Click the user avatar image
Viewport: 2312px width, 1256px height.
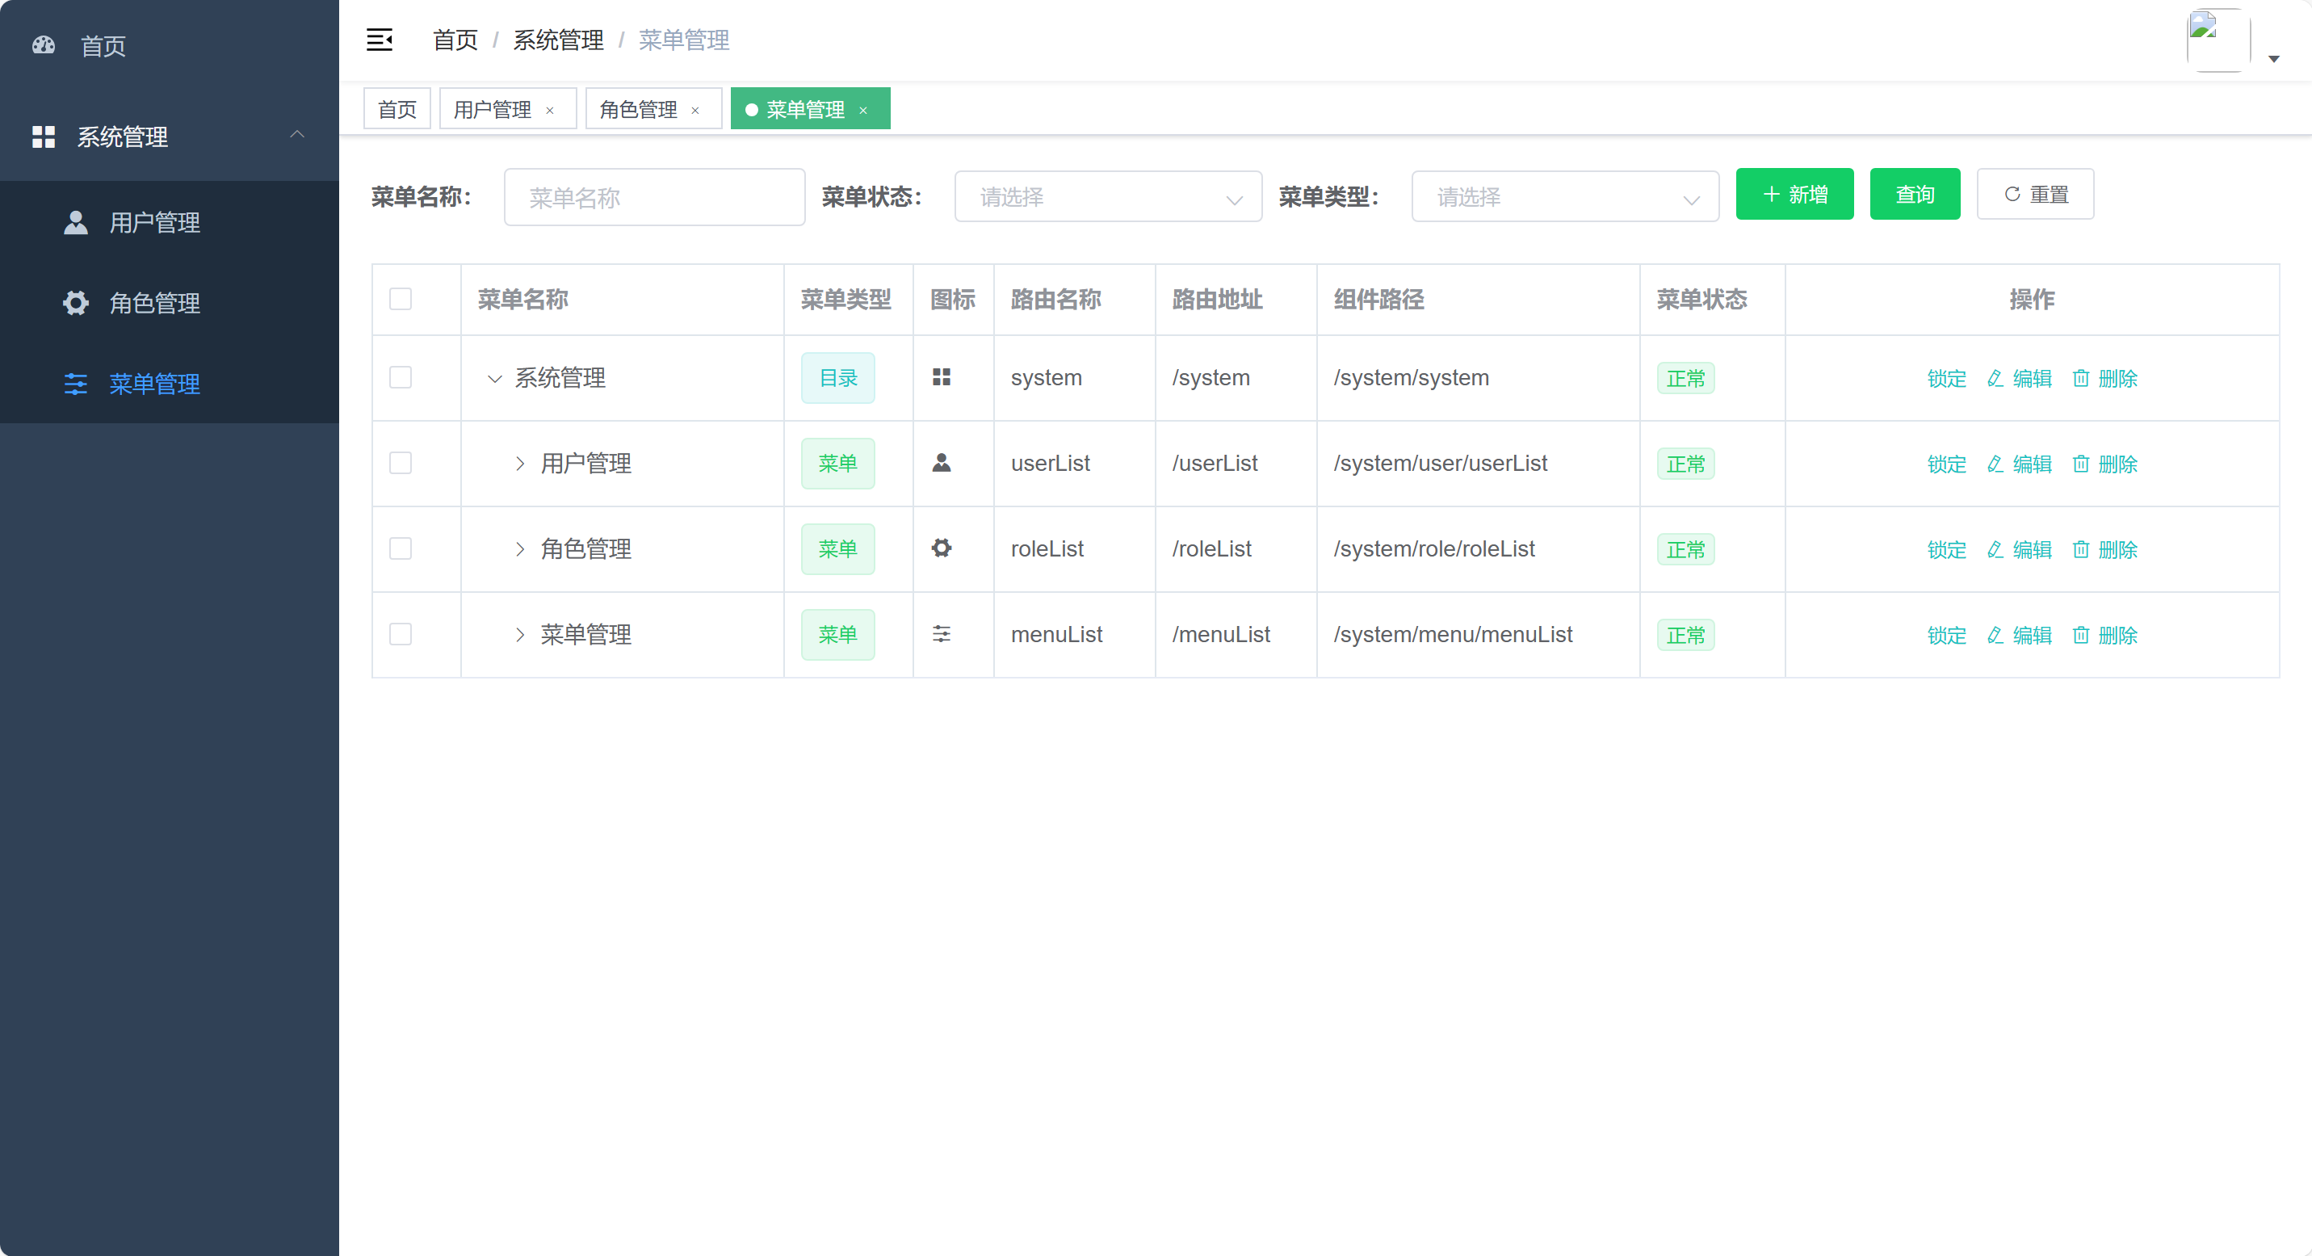pyautogui.click(x=2218, y=40)
